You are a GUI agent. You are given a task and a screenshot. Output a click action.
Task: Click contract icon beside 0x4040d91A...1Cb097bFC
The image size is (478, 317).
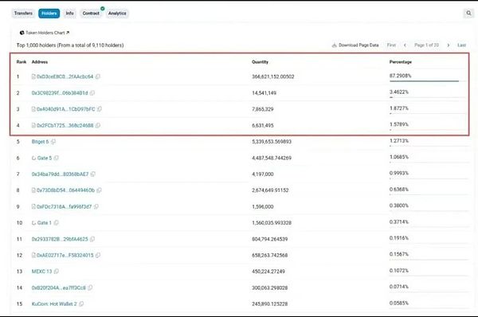(x=33, y=109)
